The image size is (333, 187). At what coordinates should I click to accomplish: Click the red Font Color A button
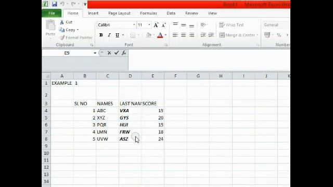[x=160, y=35]
